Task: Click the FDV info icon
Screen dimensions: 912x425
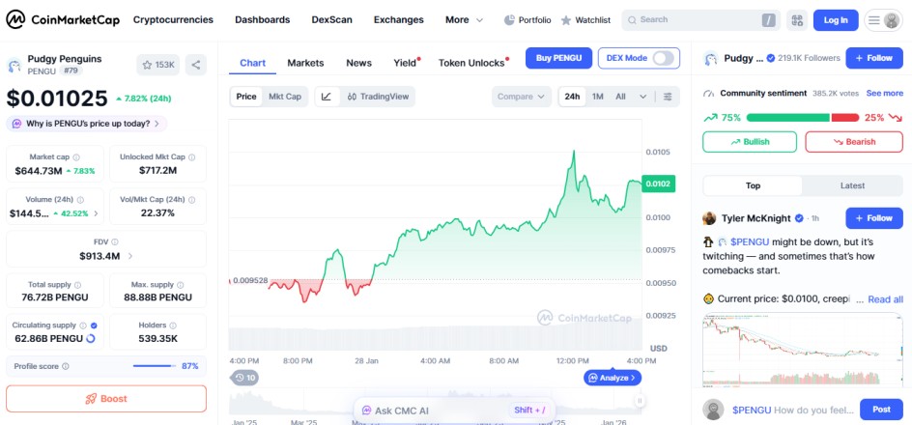Action: [115, 241]
